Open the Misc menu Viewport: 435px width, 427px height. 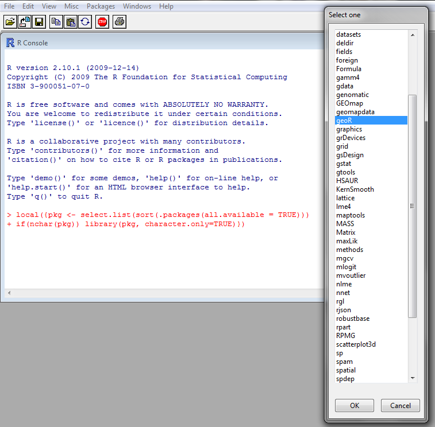[71, 6]
